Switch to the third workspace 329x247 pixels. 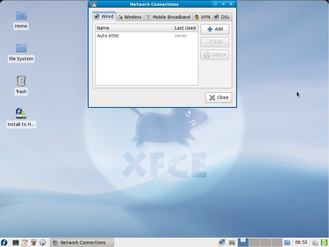[x=266, y=243]
